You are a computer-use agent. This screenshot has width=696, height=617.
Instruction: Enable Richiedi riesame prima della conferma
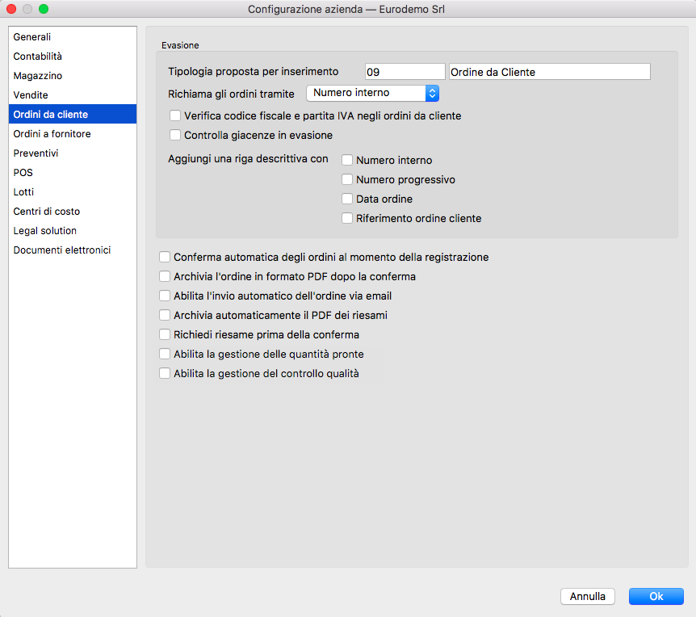tap(165, 334)
